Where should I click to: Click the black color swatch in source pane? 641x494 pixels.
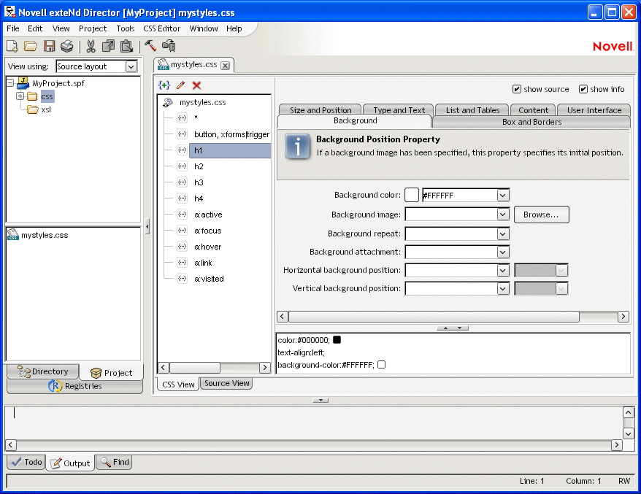click(x=337, y=339)
